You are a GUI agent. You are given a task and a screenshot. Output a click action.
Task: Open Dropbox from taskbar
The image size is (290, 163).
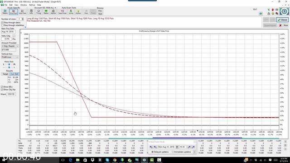(x=92, y=160)
